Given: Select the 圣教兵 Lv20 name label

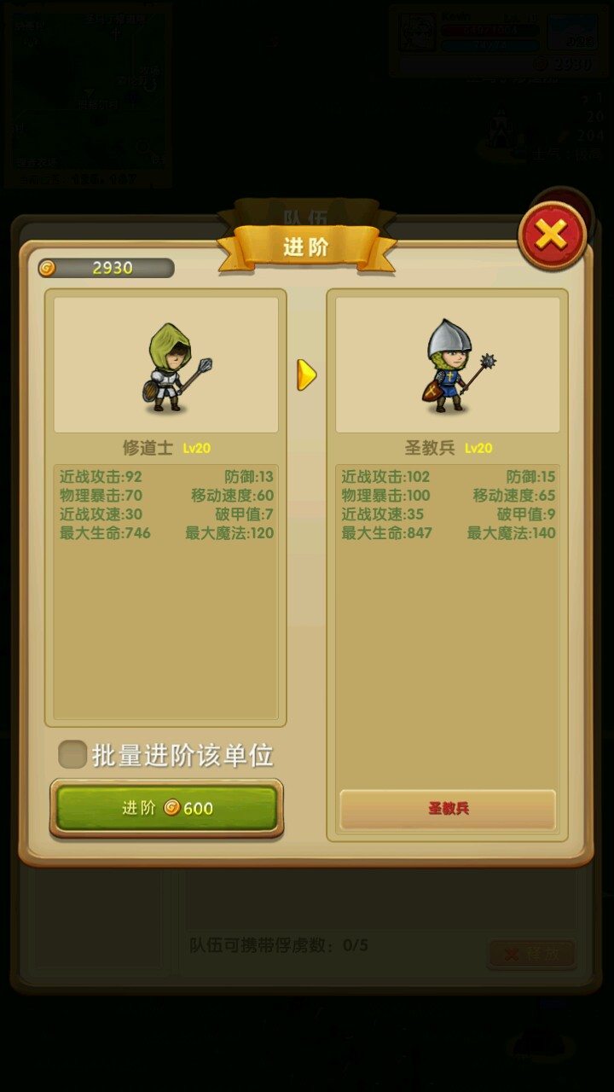Looking at the screenshot, I should pos(448,448).
